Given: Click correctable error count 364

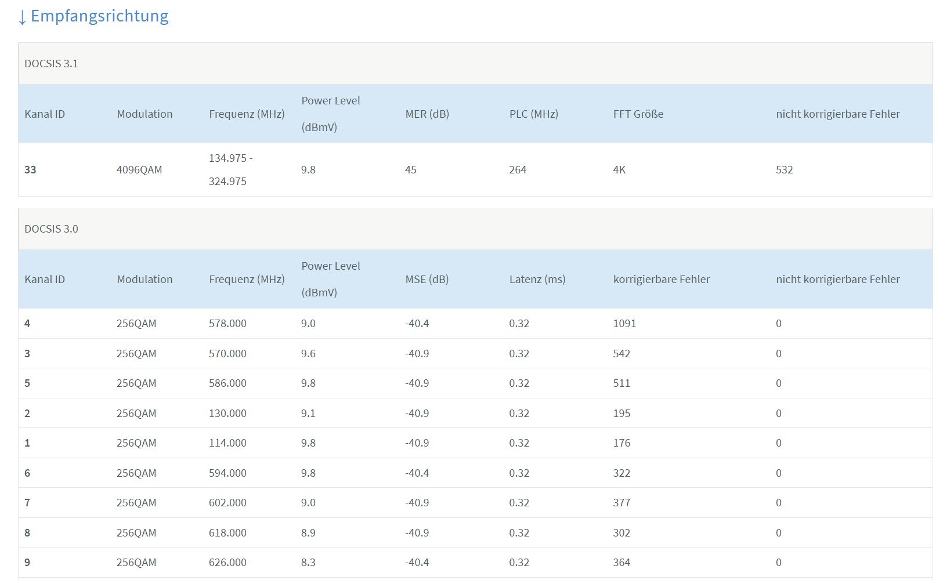Looking at the screenshot, I should click(622, 563).
